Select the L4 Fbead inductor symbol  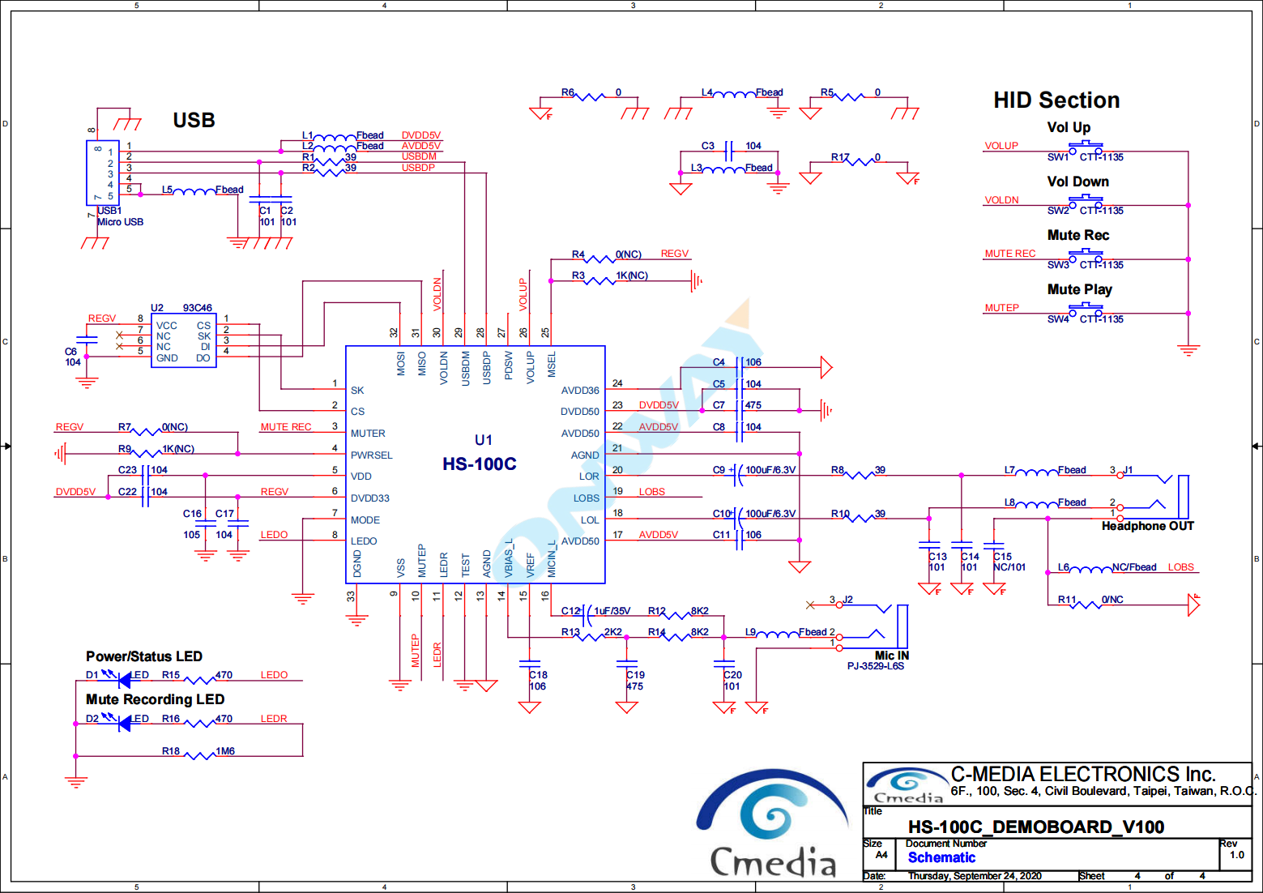pos(733,96)
